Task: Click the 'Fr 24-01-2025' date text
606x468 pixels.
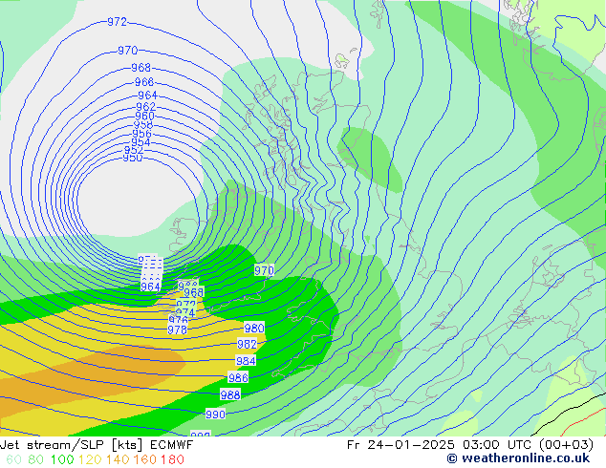Action: click(400, 445)
